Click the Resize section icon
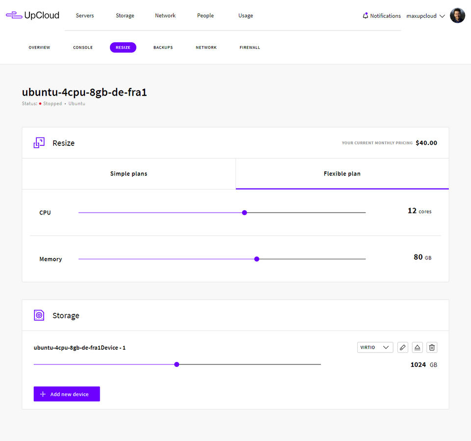471x441 pixels. pyautogui.click(x=39, y=143)
